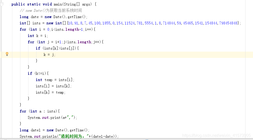
Task: Click the 'int k = i;' statement
Action: point(38,36)
